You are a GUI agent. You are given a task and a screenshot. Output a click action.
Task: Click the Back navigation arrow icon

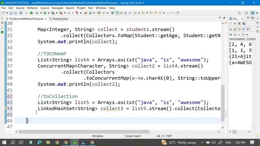coord(160,13)
